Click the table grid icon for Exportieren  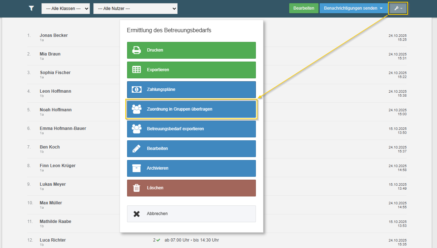[136, 70]
